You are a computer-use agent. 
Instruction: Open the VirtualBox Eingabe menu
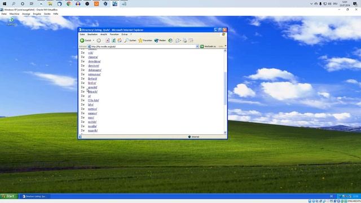[37, 14]
